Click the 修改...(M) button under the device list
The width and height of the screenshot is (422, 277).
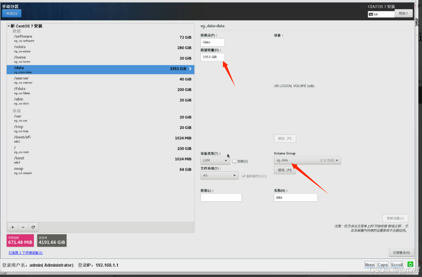pos(285,138)
